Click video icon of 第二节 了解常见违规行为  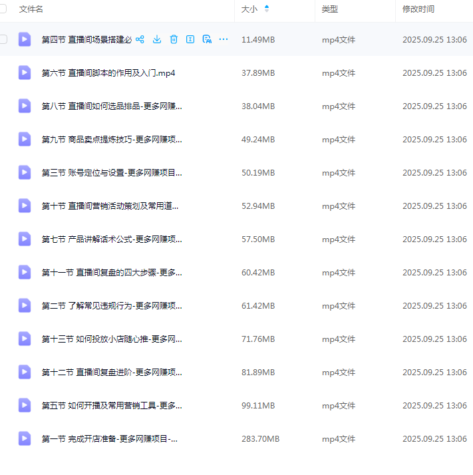(x=25, y=305)
